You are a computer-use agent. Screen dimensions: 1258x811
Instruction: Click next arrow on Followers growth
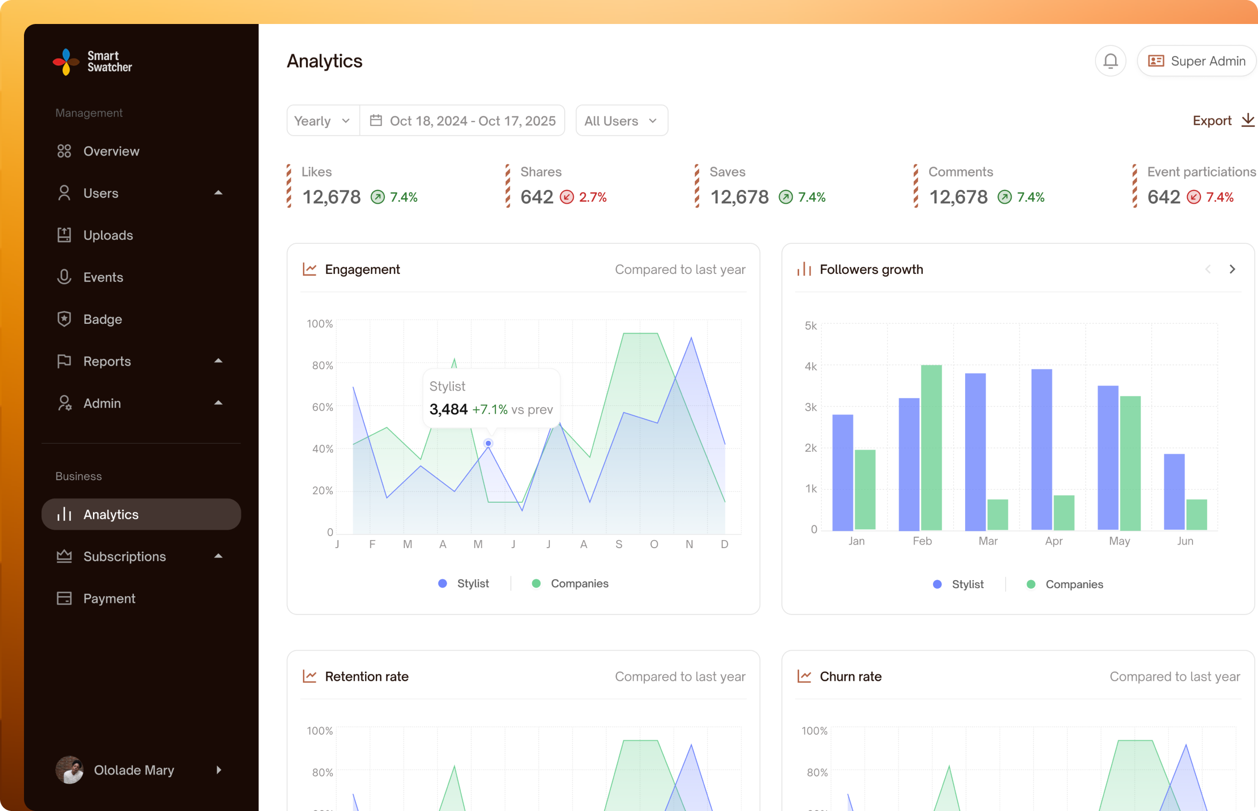pos(1232,269)
